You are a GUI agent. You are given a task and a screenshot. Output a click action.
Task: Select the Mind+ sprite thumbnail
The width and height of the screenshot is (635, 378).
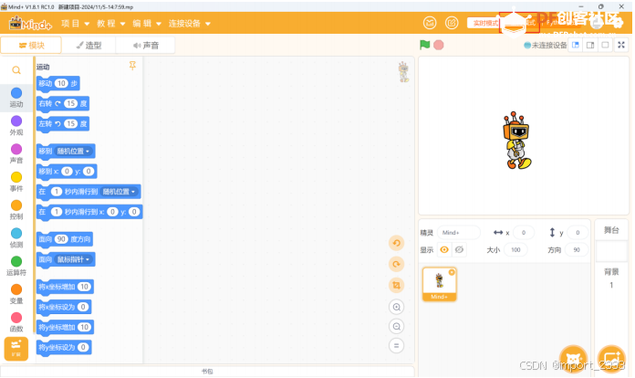(439, 284)
